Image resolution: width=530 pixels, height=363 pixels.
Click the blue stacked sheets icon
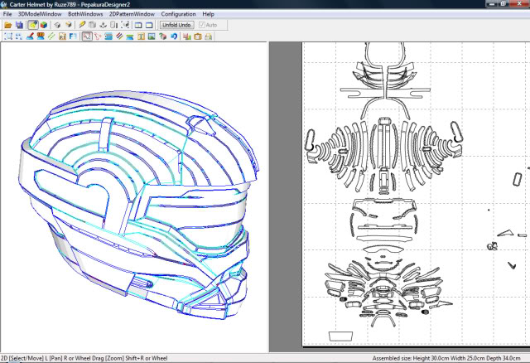tap(108, 36)
